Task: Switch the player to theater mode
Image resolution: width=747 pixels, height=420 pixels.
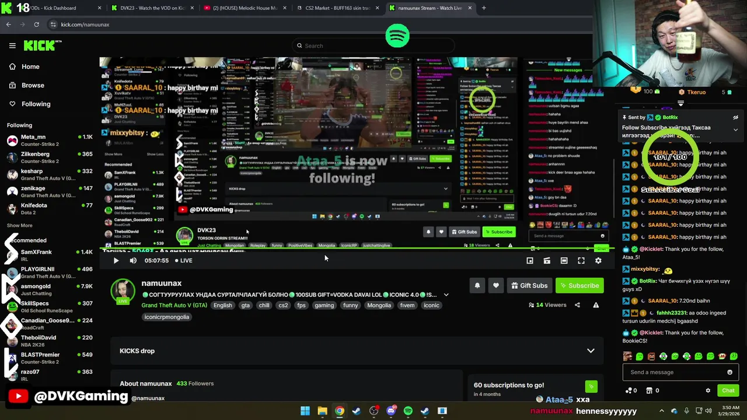Action: [564, 261]
